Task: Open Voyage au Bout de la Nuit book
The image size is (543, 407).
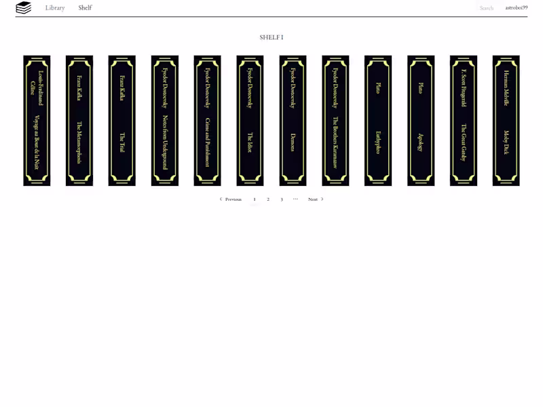Action: point(37,121)
